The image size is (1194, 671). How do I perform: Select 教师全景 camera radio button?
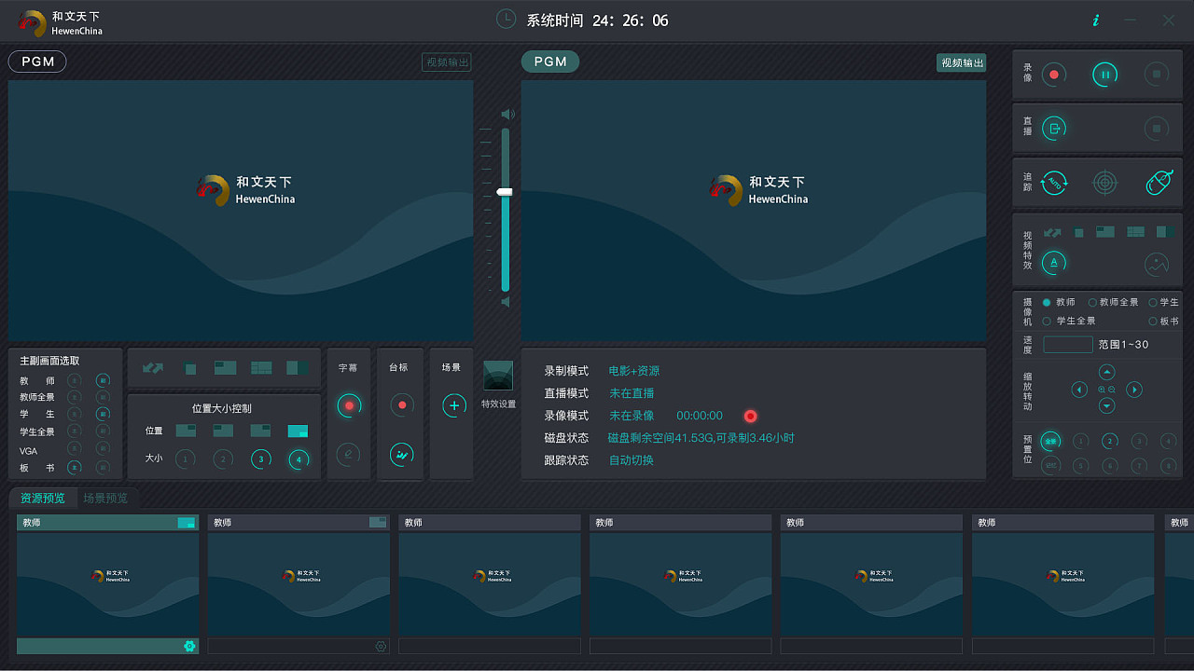(x=1092, y=303)
